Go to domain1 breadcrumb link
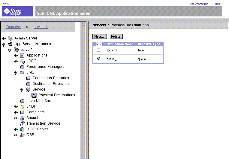Image resolution: width=229 pixels, height=159 pixels. pyautogui.click(x=41, y=27)
